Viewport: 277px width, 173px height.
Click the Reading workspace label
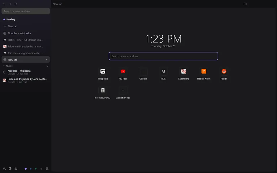tap(11, 19)
